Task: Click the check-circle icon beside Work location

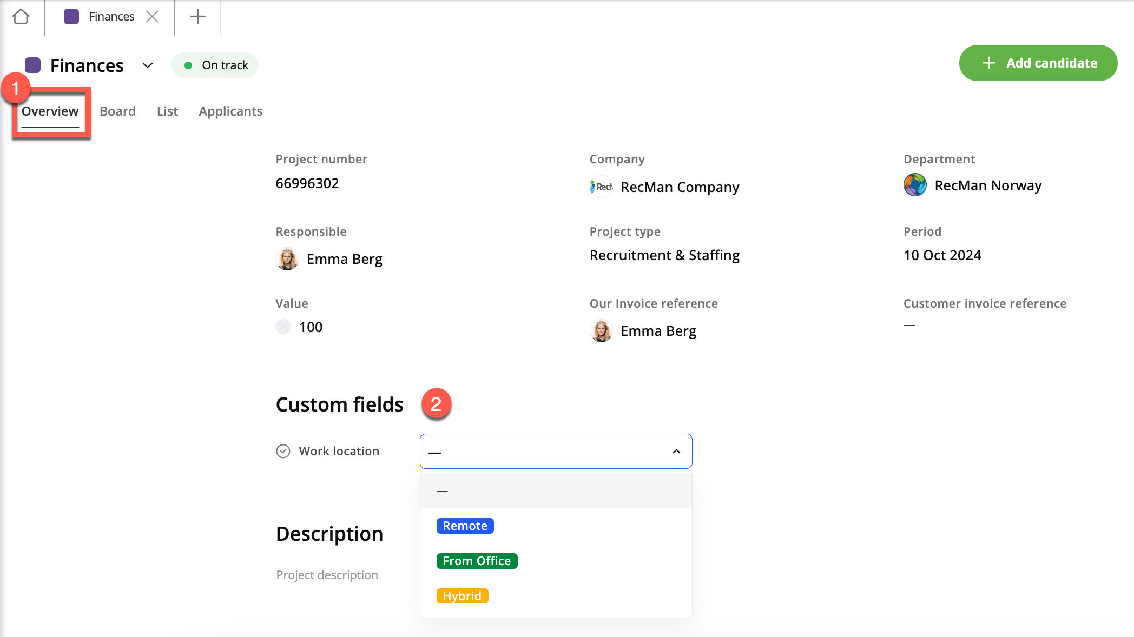Action: (283, 451)
